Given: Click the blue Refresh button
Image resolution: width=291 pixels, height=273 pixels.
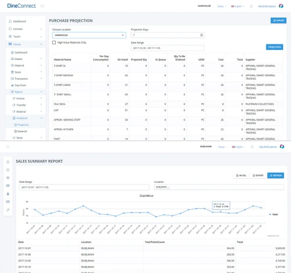Looking at the screenshot, I should 275,175.
